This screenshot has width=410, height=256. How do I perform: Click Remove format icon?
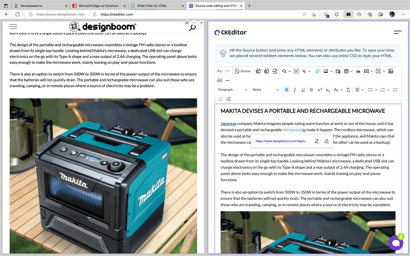(348, 90)
